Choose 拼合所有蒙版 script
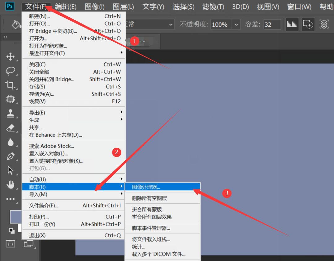Image resolution: width=334 pixels, height=261 pixels. tap(163, 209)
